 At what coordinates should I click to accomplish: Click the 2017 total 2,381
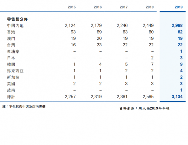(x=122, y=97)
